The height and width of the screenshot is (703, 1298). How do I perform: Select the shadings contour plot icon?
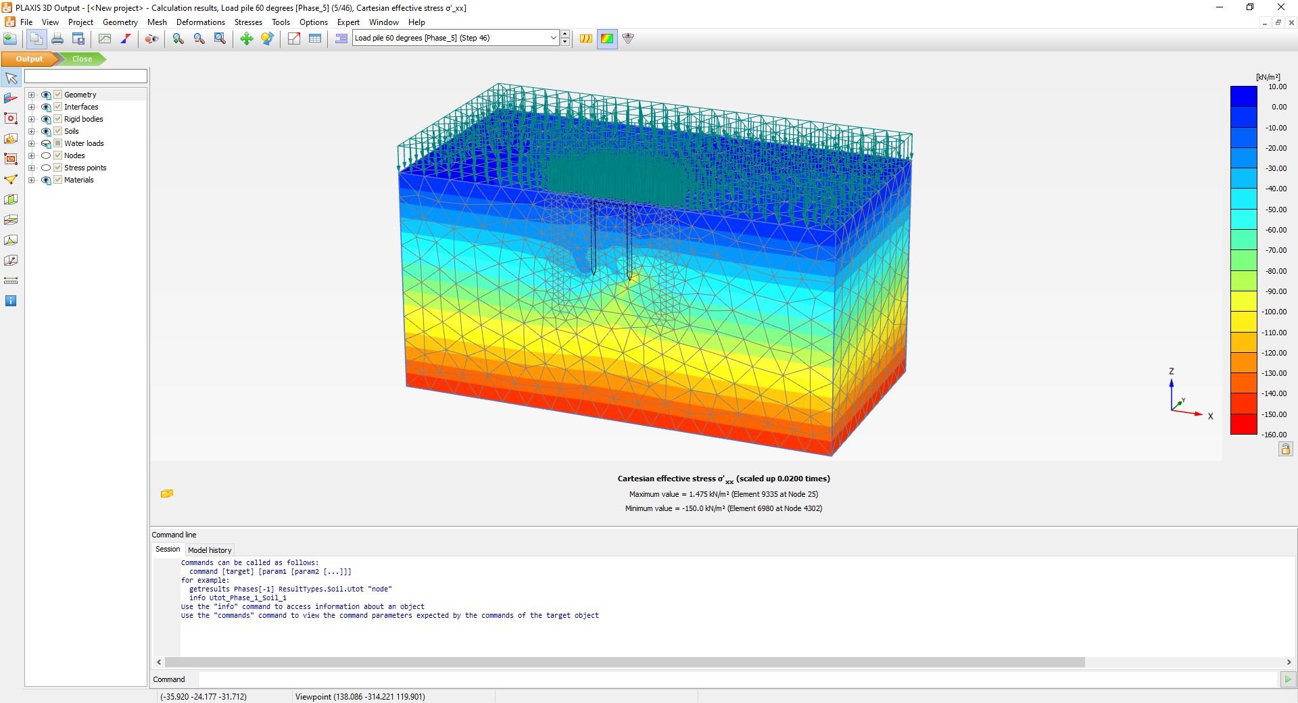point(607,39)
